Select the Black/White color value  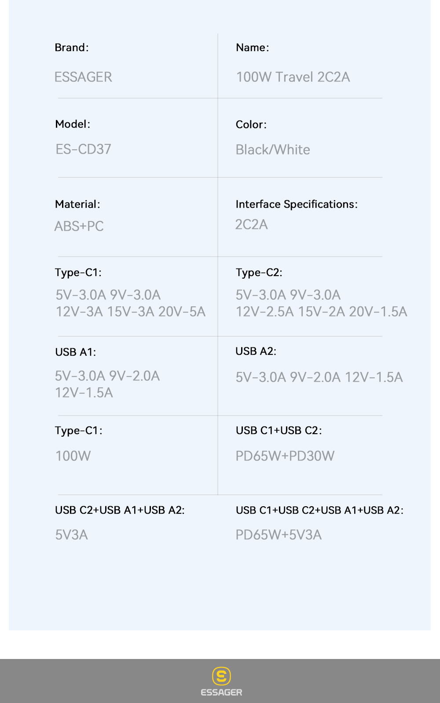tap(273, 150)
